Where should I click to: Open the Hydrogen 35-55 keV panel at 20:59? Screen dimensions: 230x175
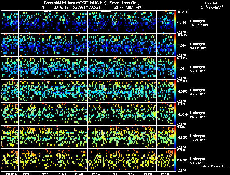click(79, 91)
